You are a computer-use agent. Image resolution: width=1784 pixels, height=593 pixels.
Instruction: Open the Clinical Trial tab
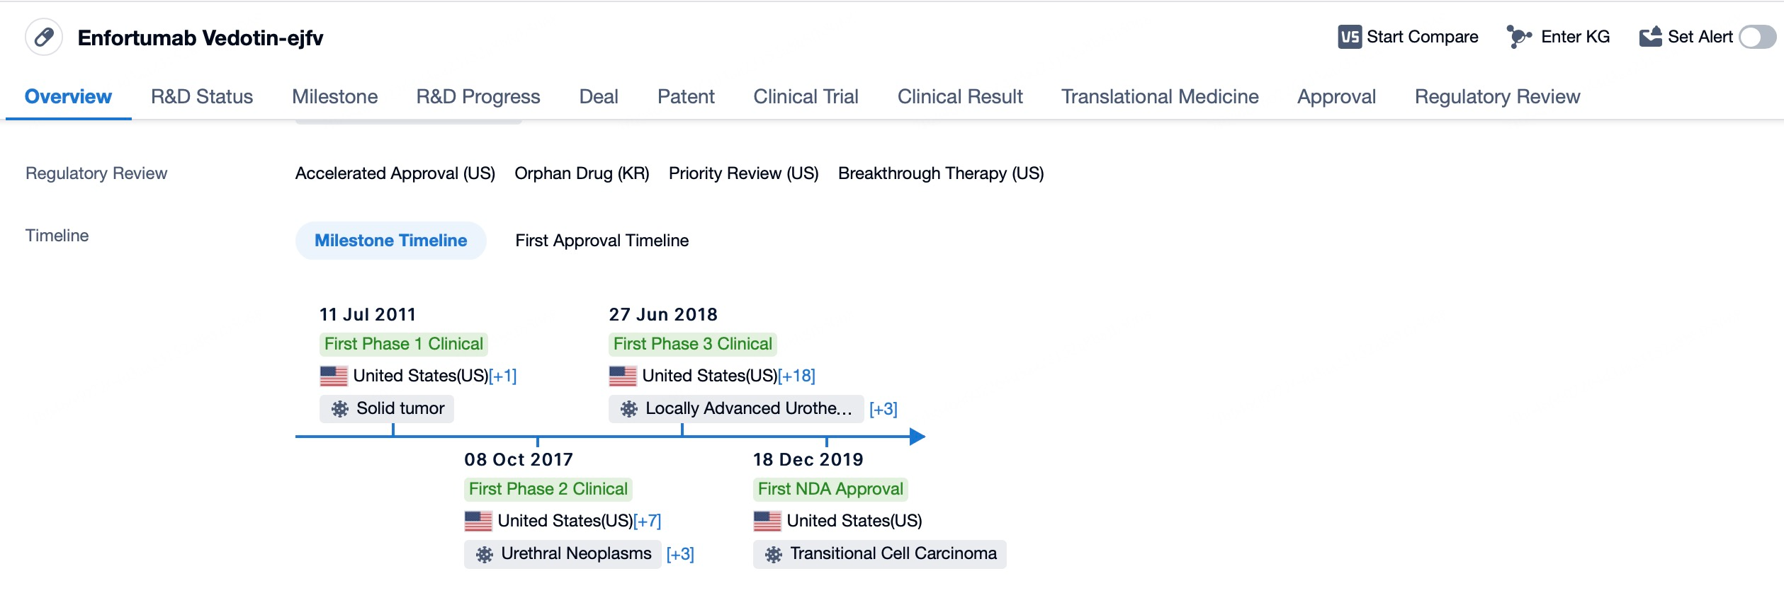point(806,96)
